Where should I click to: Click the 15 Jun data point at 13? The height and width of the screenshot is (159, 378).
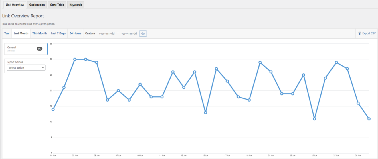click(x=205, y=112)
